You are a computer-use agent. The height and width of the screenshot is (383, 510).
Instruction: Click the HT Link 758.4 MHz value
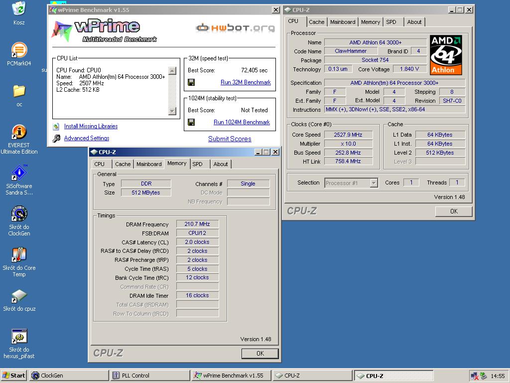[x=348, y=161]
